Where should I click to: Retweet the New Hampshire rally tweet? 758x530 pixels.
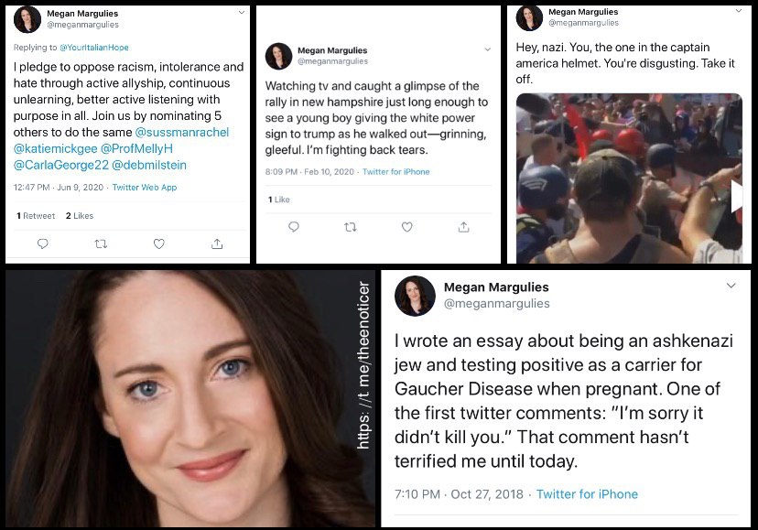coord(351,227)
